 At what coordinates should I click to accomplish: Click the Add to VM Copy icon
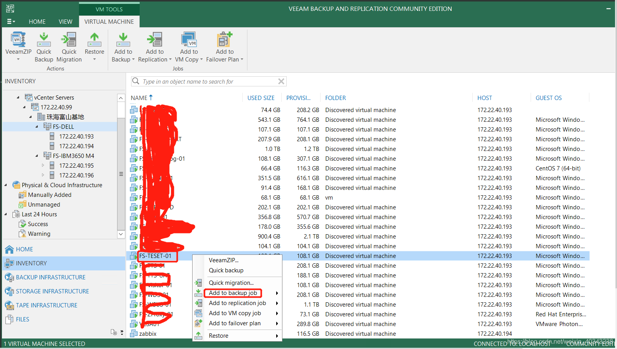pos(189,40)
